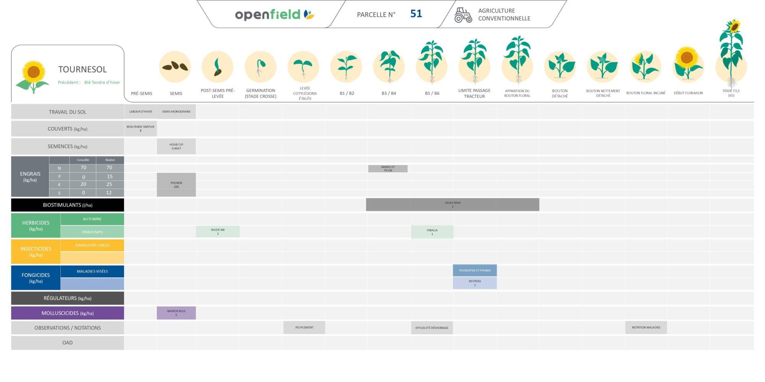Viewport: 765px width, 382px height.
Task: Click the purple MOLLUSCICIDES label swatch
Action: click(67, 313)
